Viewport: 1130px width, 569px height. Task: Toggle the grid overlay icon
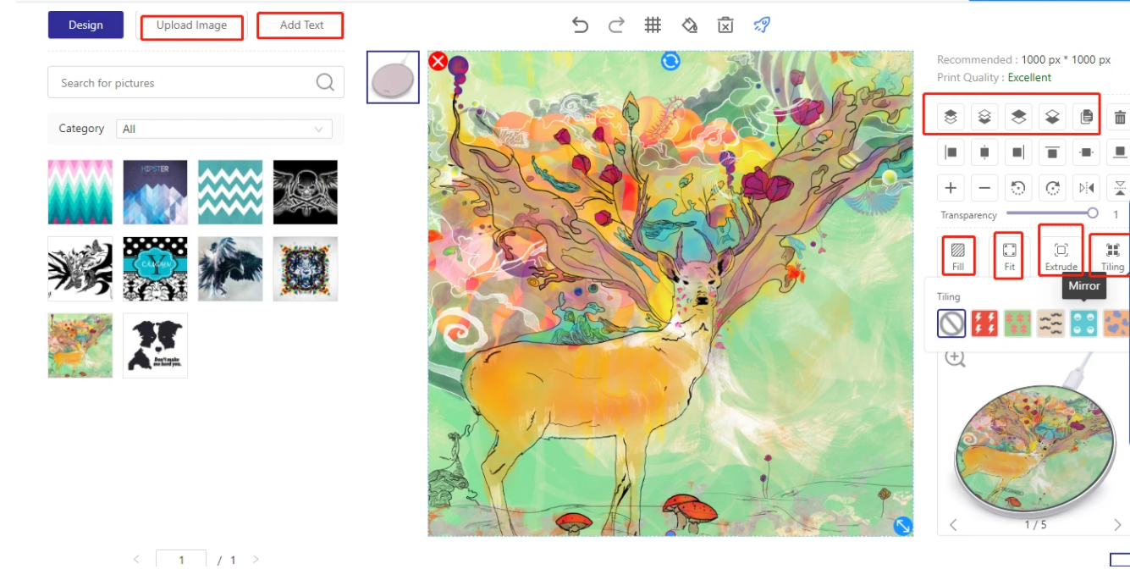[653, 25]
